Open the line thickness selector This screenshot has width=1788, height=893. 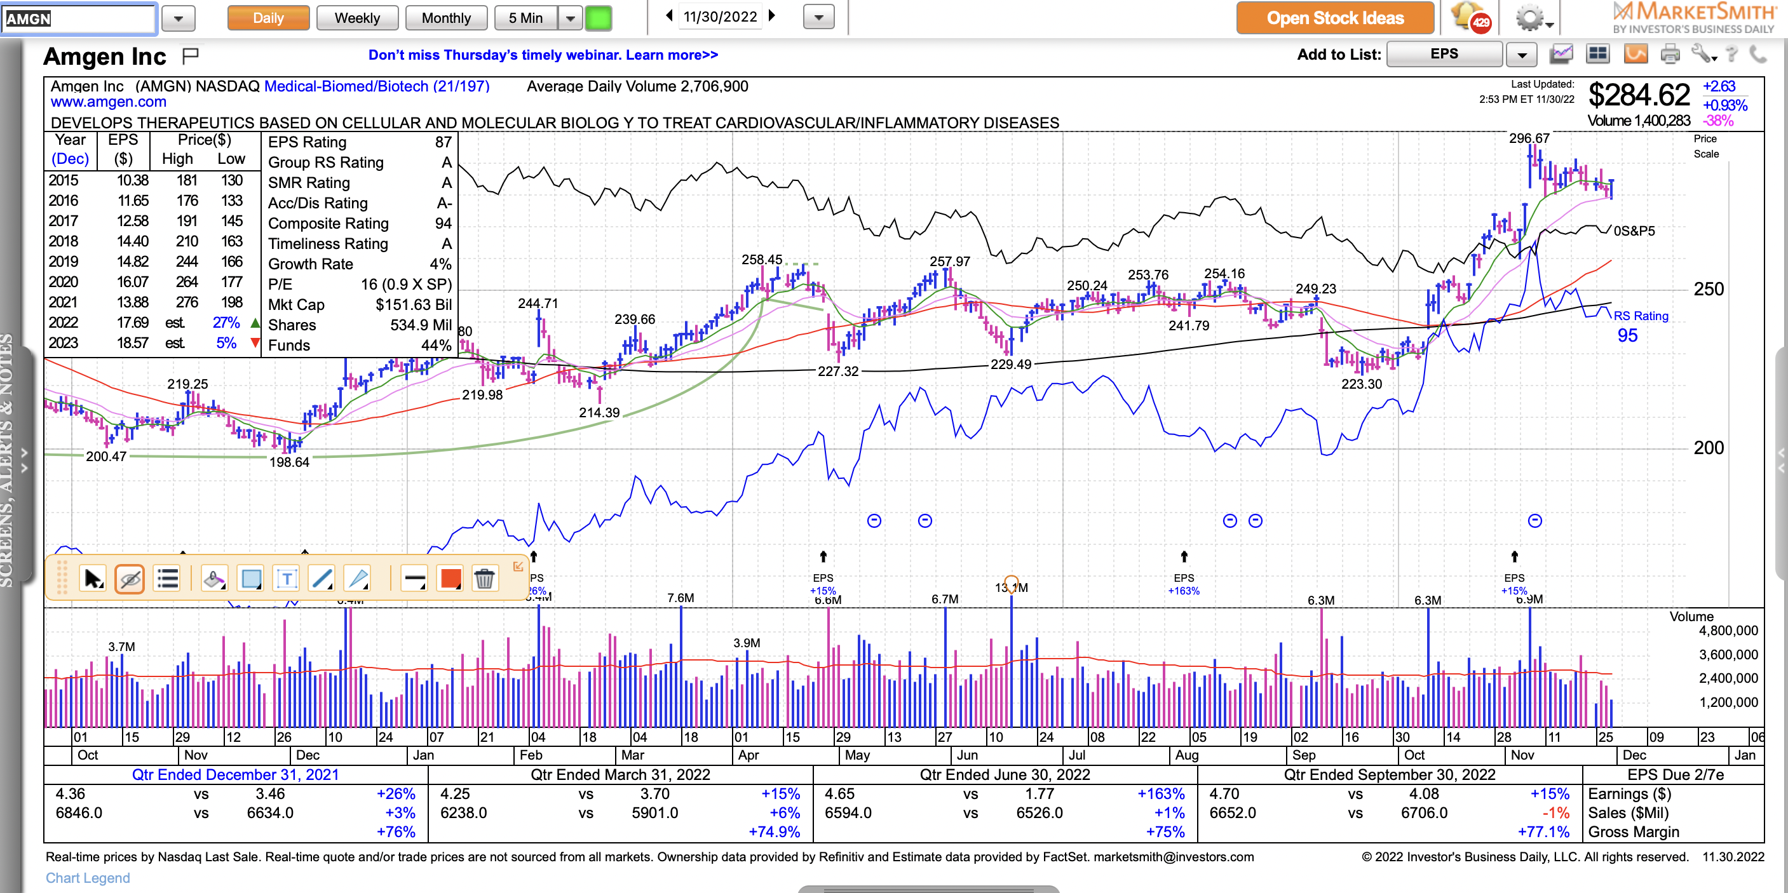(x=414, y=578)
